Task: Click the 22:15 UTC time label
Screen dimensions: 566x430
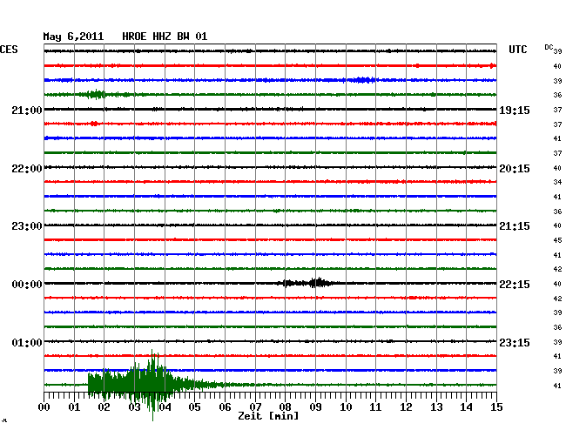Action: (x=515, y=285)
